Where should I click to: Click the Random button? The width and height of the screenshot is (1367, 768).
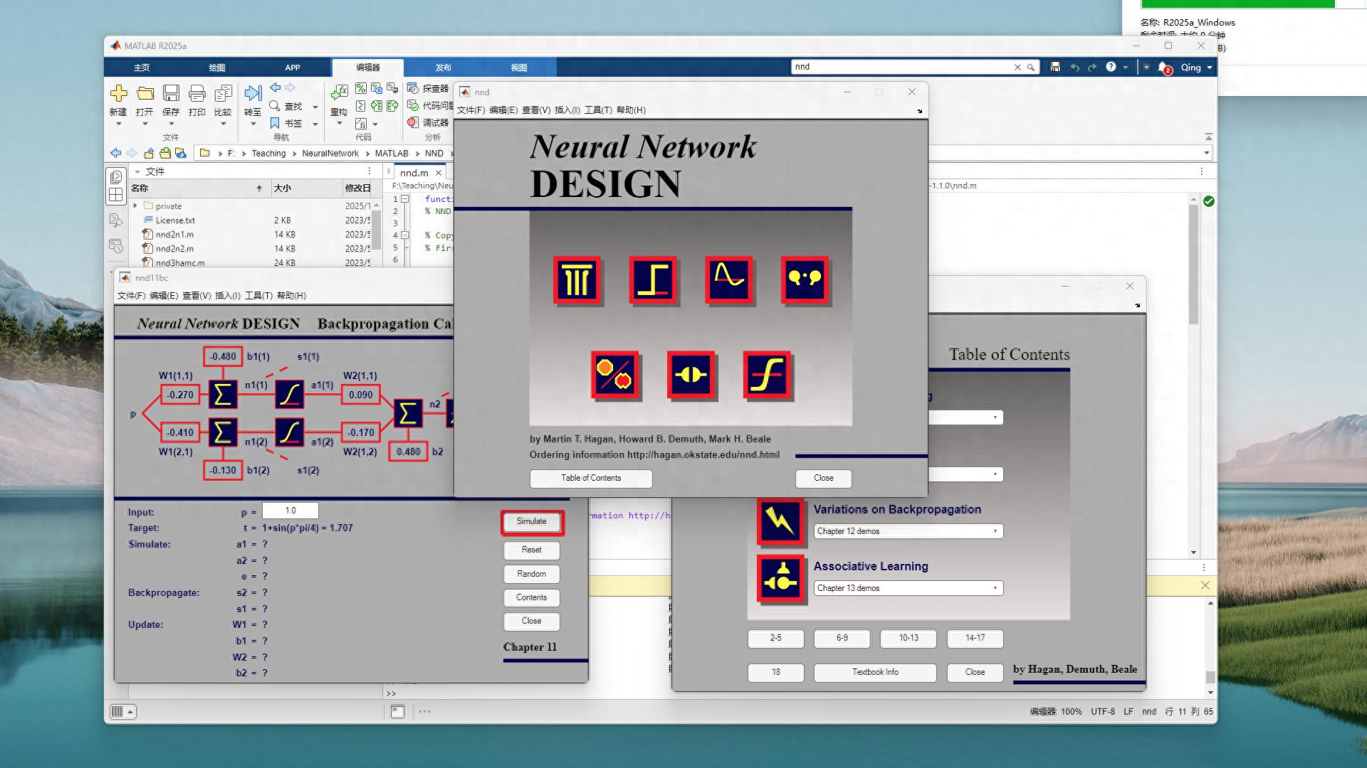pyautogui.click(x=531, y=574)
